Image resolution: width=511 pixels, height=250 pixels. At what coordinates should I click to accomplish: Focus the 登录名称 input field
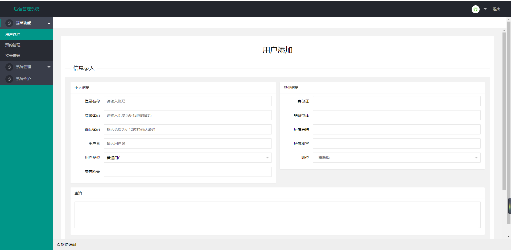188,101
